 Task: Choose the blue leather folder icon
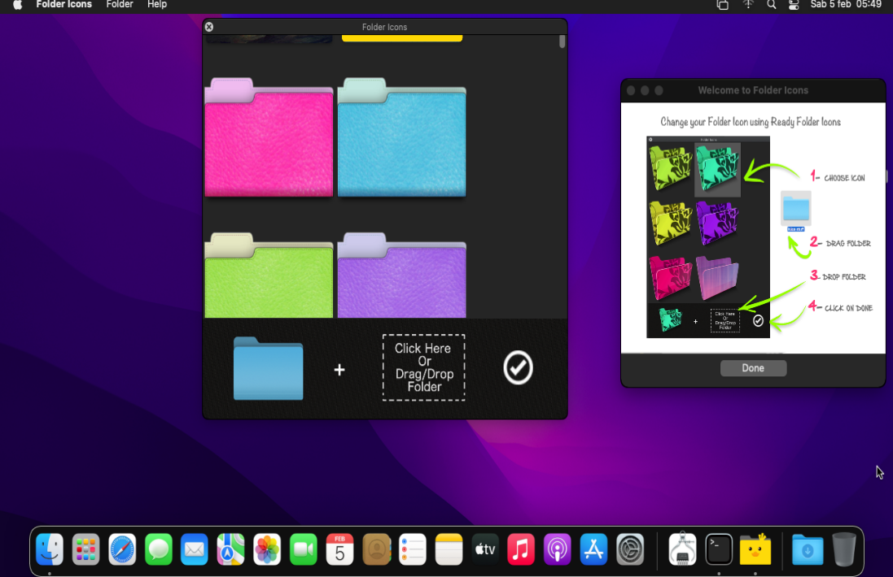pos(401,137)
